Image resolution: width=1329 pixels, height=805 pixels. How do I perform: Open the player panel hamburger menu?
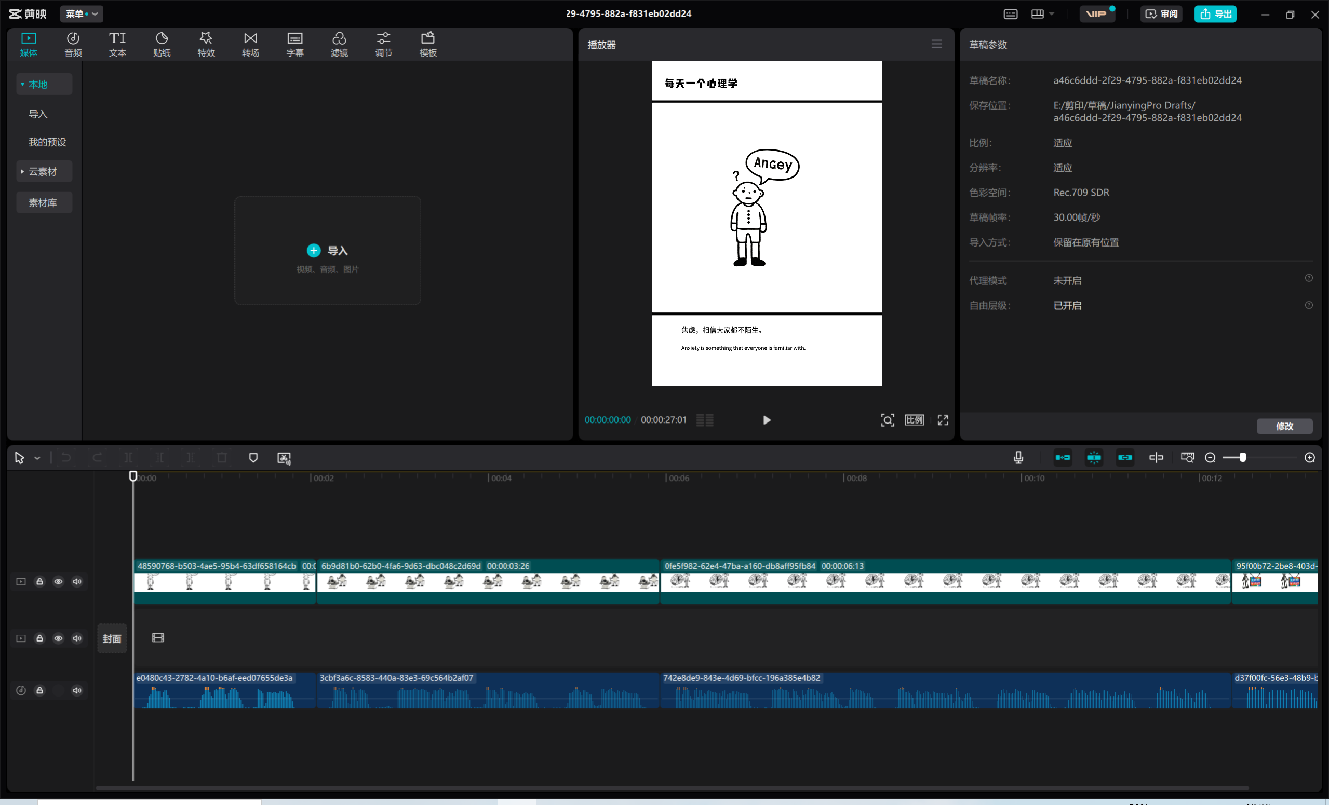click(936, 44)
